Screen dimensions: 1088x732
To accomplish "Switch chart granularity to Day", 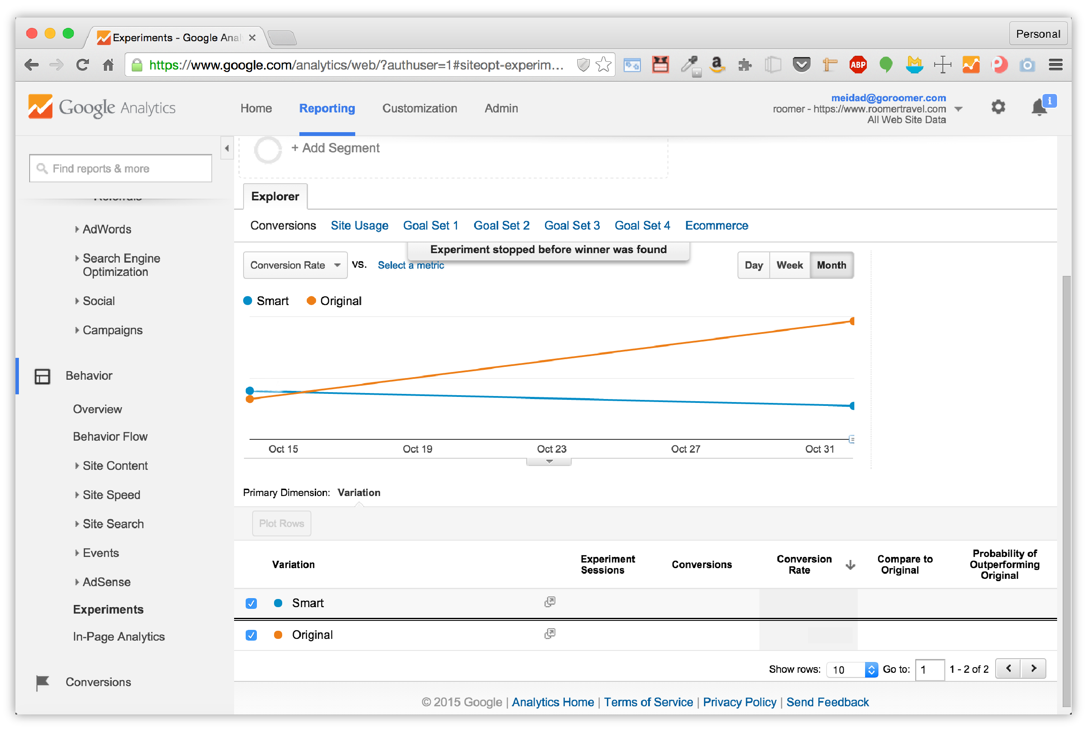I will click(753, 265).
